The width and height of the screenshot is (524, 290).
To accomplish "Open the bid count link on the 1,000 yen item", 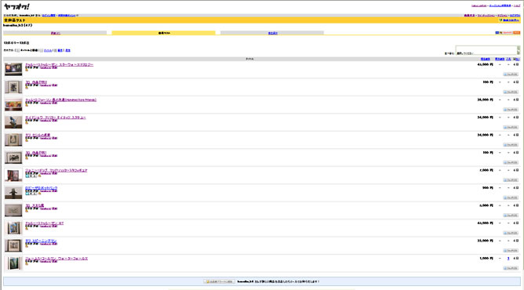I will 508,259.
